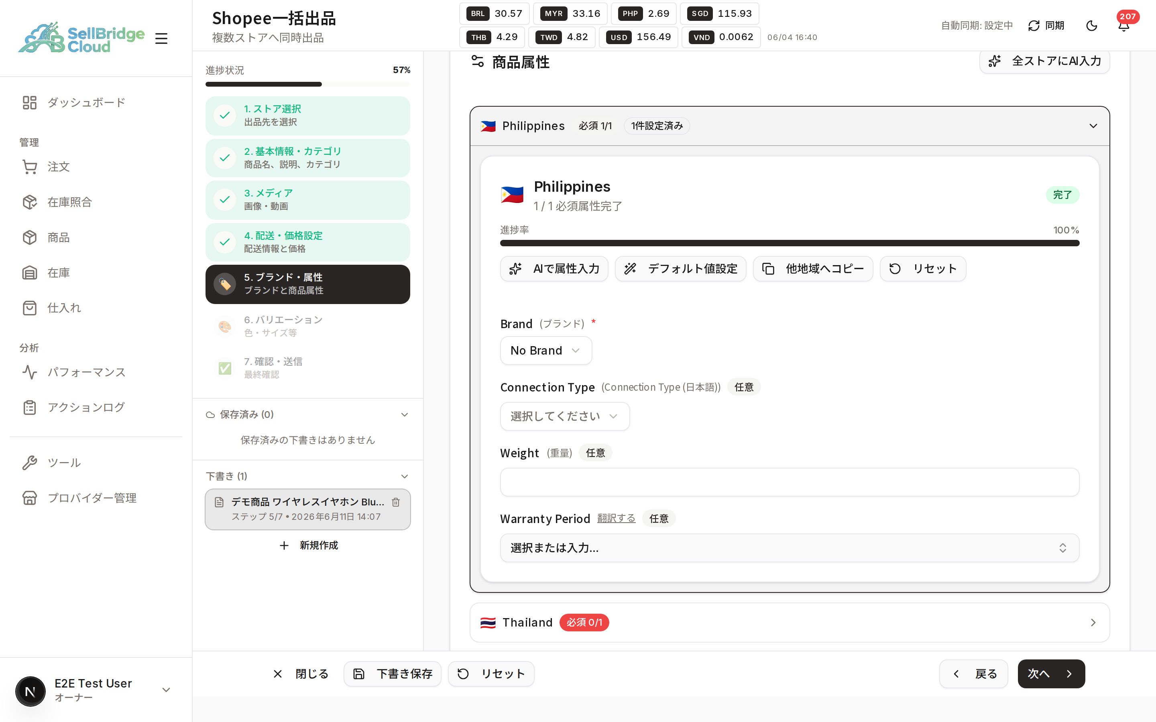Open the notifications bell with 207 badge
The height and width of the screenshot is (722, 1156).
[1123, 25]
